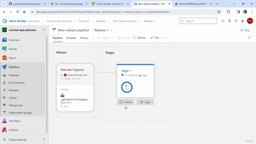Click the Release-1 breadcrumb
Image resolution: width=256 pixels, height=144 pixels.
coord(149,21)
